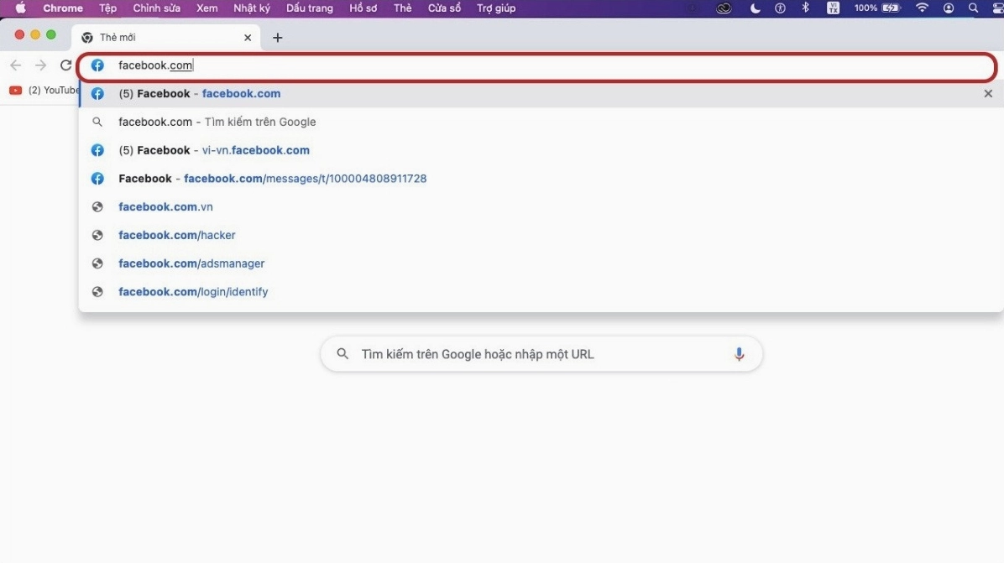Image resolution: width=1004 pixels, height=563 pixels.
Task: Click the Facebook favicon in the address bar
Action: 97,65
